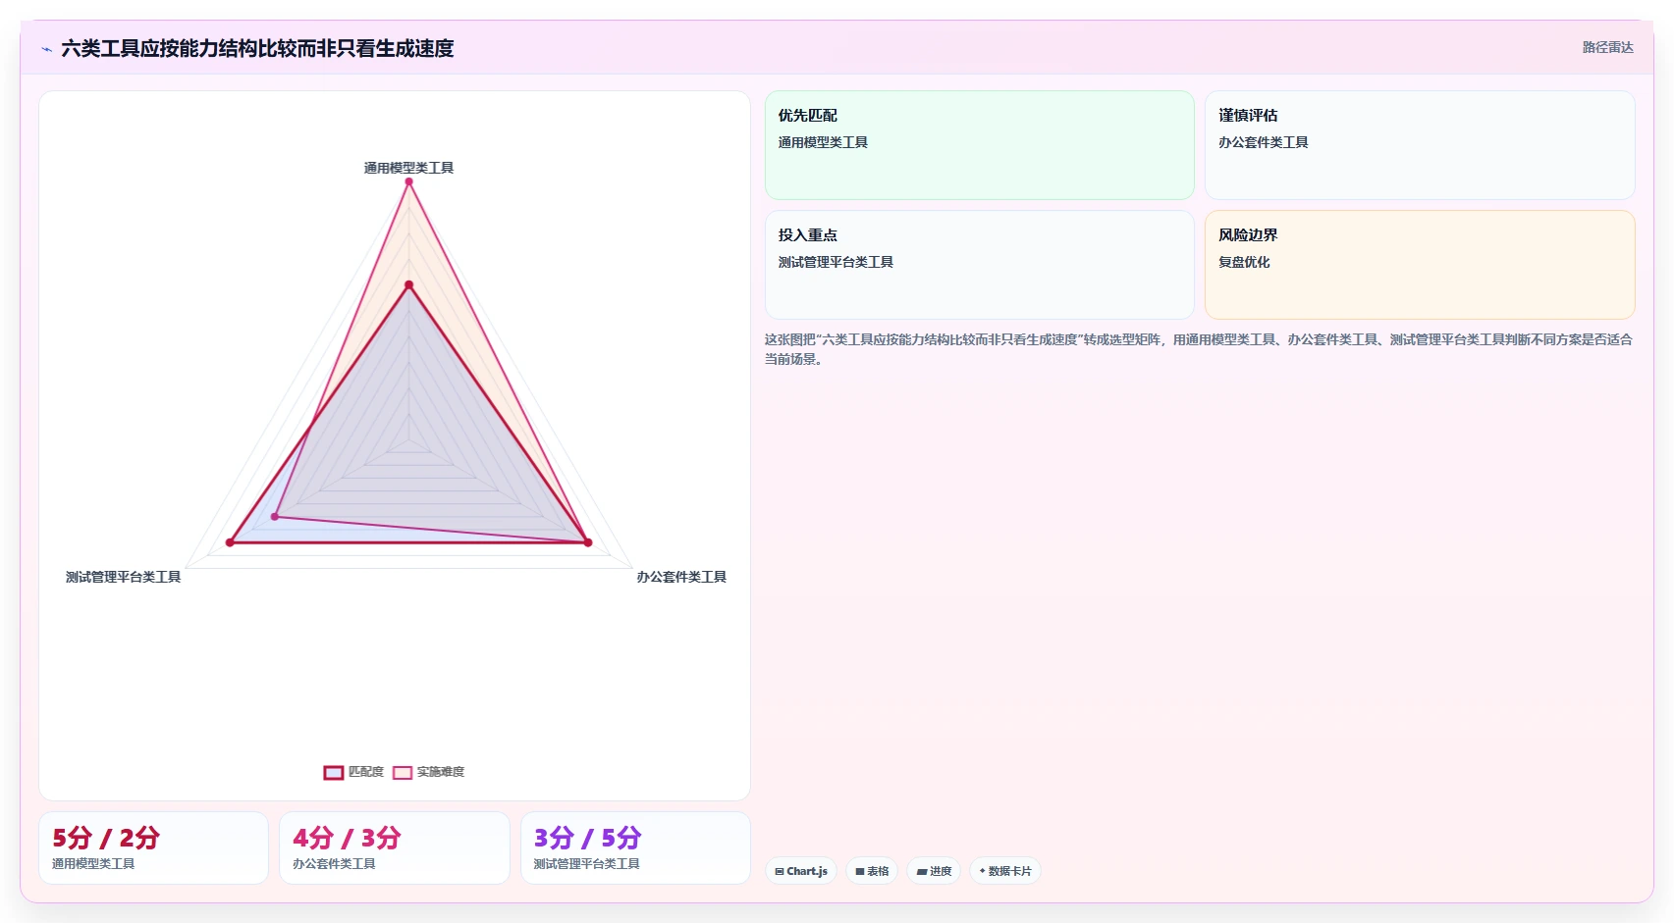The image size is (1674, 923).
Task: Toggle the 匹配度 legend swatch
Action: (x=334, y=773)
